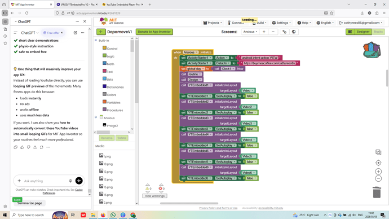Viewport: 389px width, 219px height.
Task: Open WhatsApp from the taskbar
Action: pyautogui.click(x=113, y=215)
